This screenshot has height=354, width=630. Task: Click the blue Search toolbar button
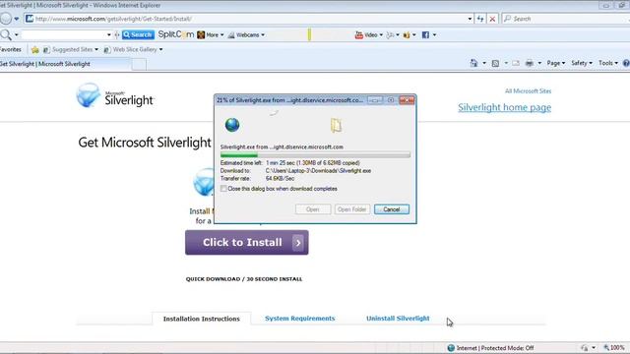(x=138, y=35)
